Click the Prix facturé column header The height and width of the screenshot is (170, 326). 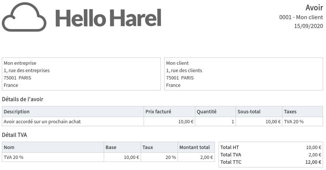click(158, 111)
